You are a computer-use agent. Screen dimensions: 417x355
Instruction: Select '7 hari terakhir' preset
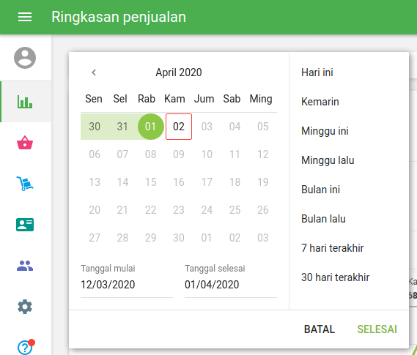point(332,248)
